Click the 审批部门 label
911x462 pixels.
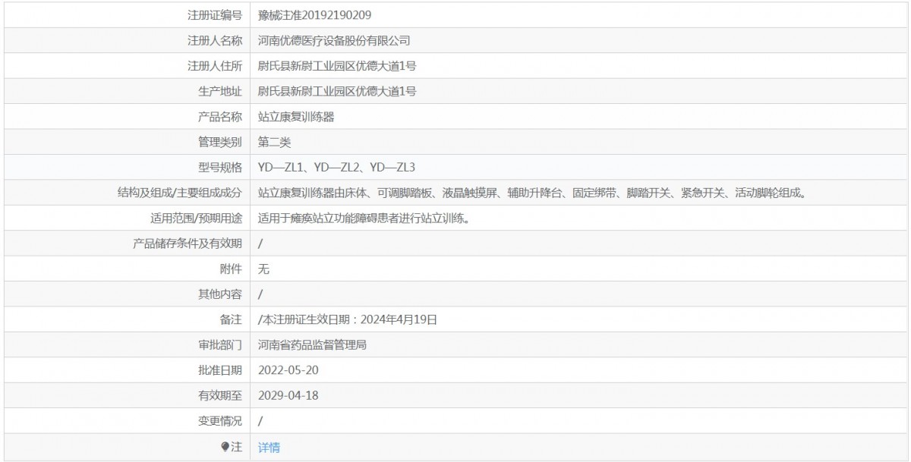220,345
